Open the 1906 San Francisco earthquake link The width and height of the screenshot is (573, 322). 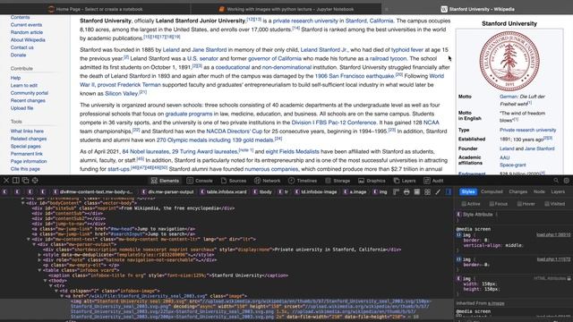tap(355, 76)
